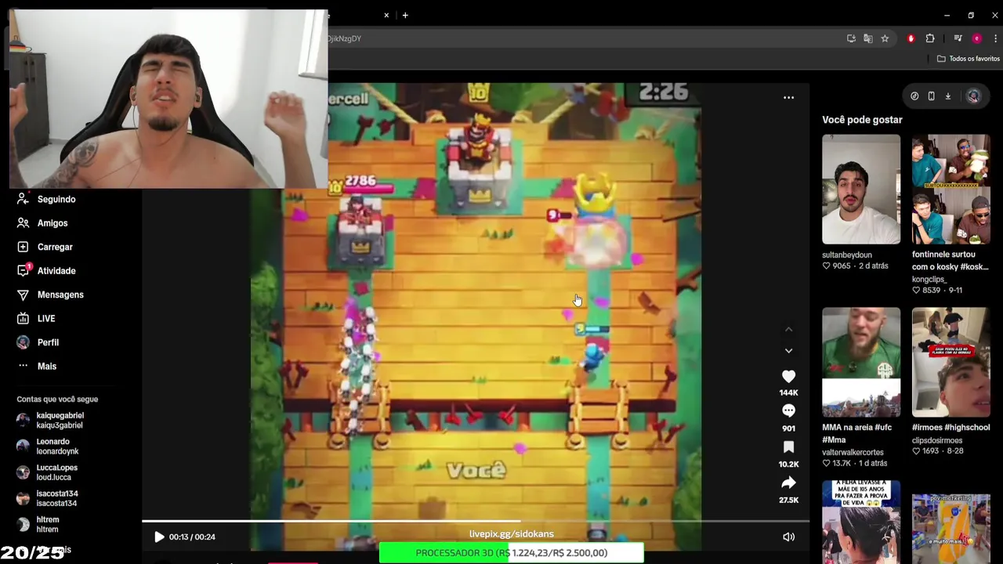
Task: Click the 144K likes count
Action: 788,392
